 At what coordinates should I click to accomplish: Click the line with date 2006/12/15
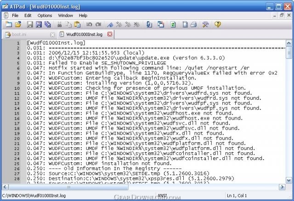point(86,53)
